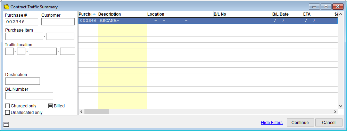Focus the Purchase # input field

22,22
